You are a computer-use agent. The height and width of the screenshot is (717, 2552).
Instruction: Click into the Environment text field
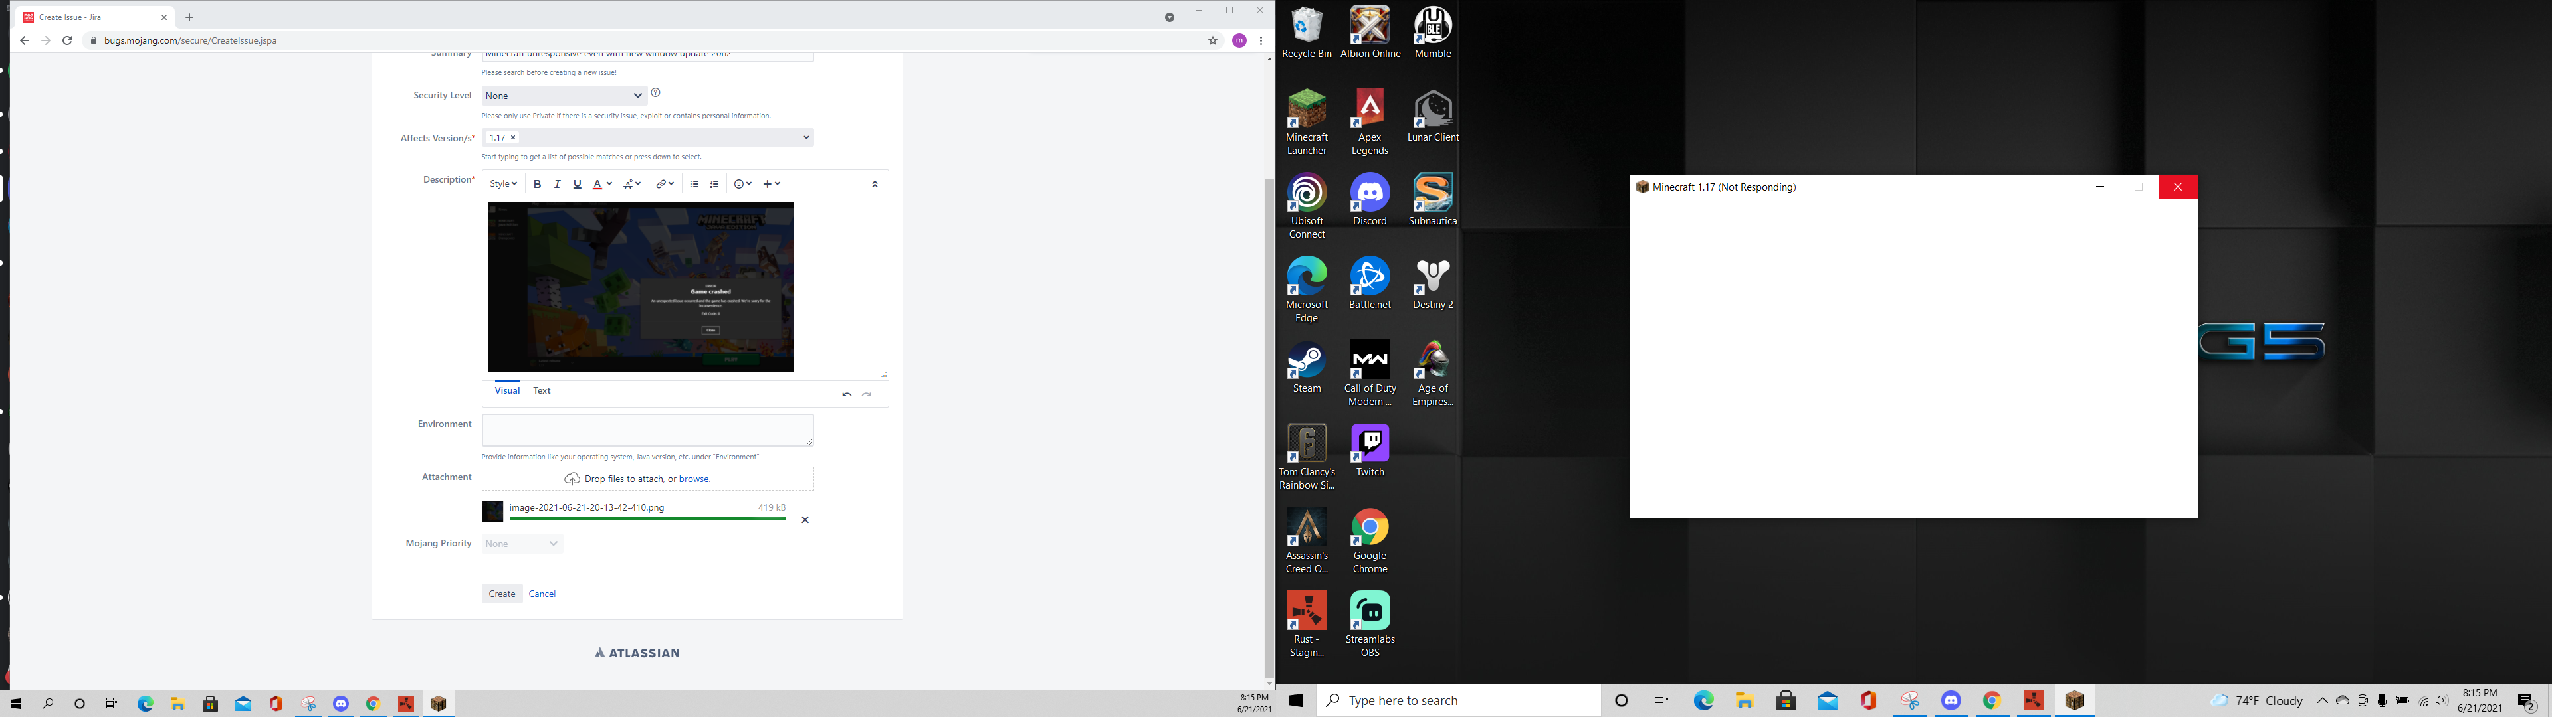tap(647, 430)
